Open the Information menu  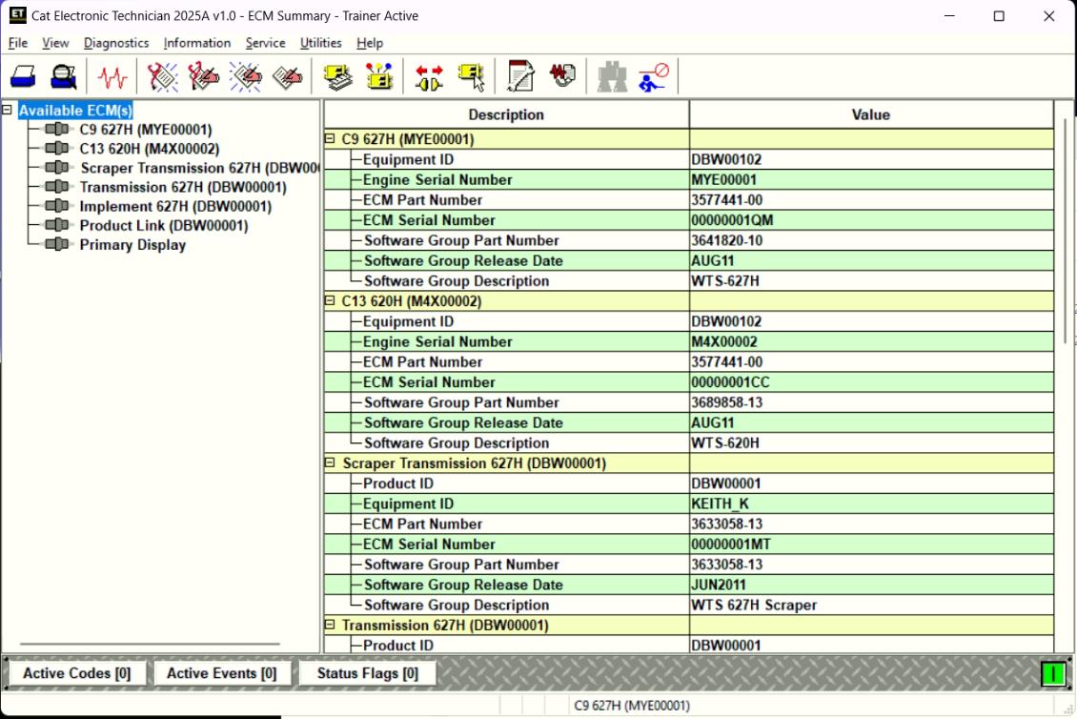[197, 43]
